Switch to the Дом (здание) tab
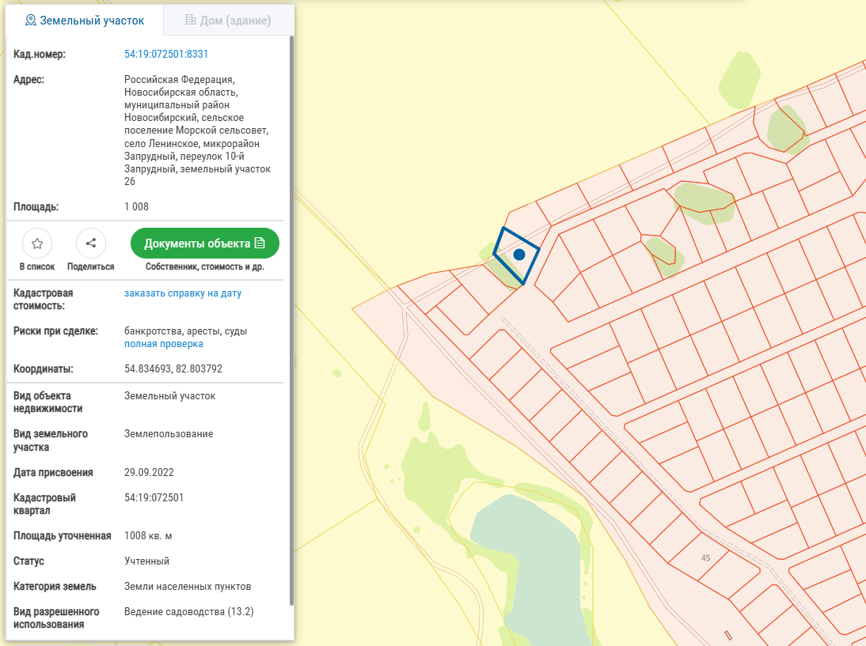The height and width of the screenshot is (646, 866). [228, 21]
